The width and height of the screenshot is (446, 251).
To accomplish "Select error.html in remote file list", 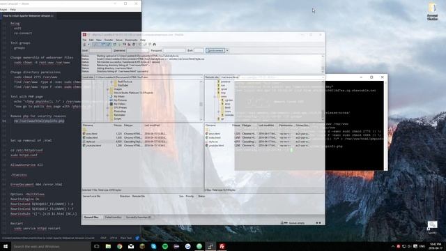I will tap(215, 133).
